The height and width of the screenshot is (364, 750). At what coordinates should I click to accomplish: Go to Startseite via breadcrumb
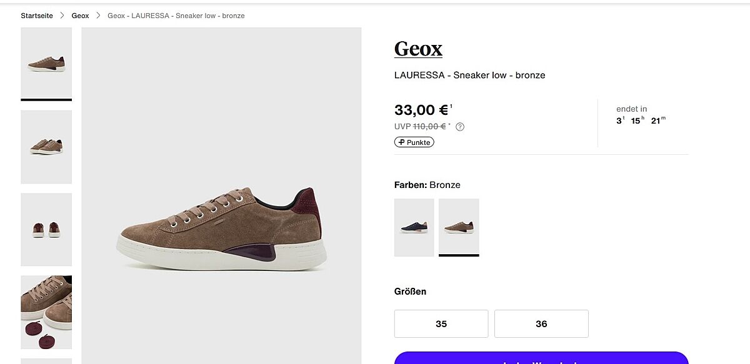coord(37,16)
